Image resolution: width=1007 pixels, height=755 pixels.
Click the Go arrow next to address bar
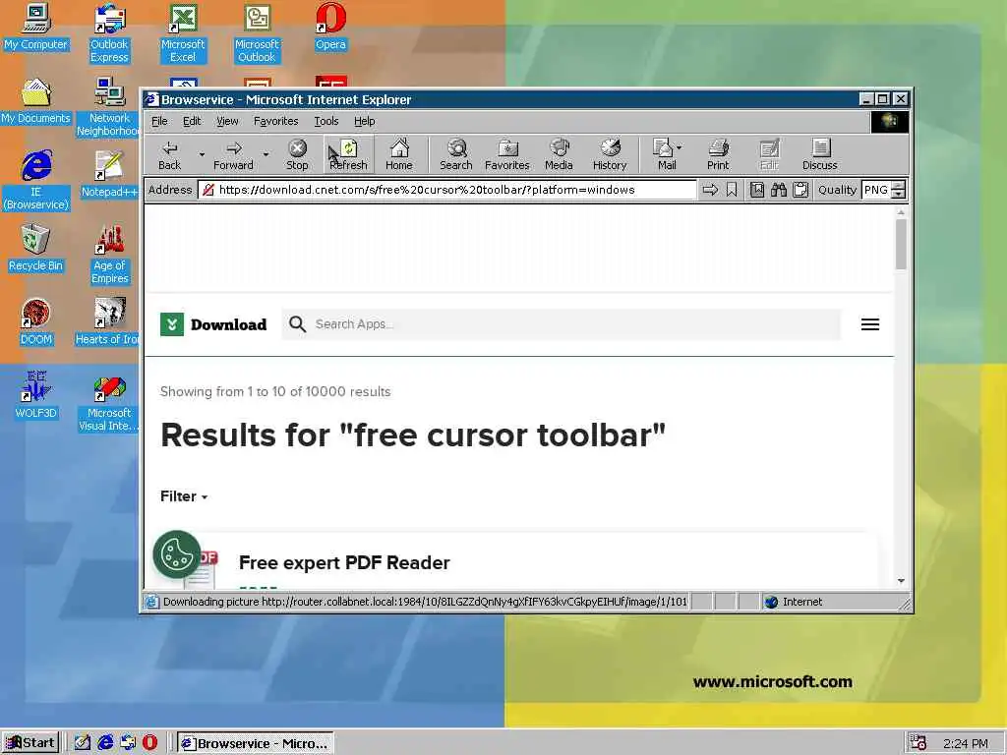[x=710, y=190]
